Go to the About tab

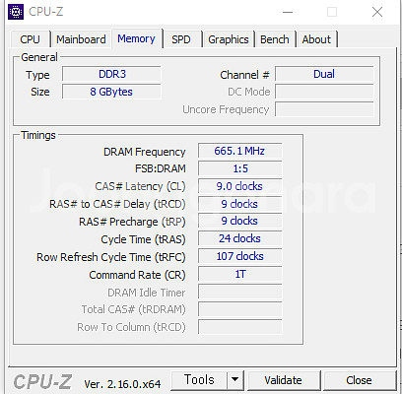click(316, 39)
